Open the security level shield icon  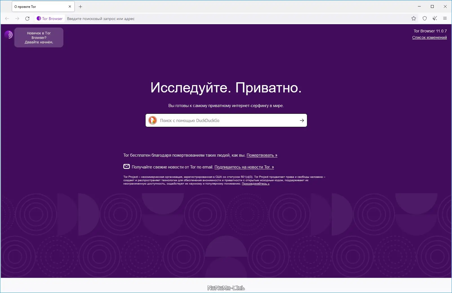(x=425, y=19)
